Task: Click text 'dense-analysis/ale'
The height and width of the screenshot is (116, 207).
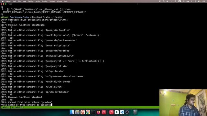Action: tap(58, 45)
